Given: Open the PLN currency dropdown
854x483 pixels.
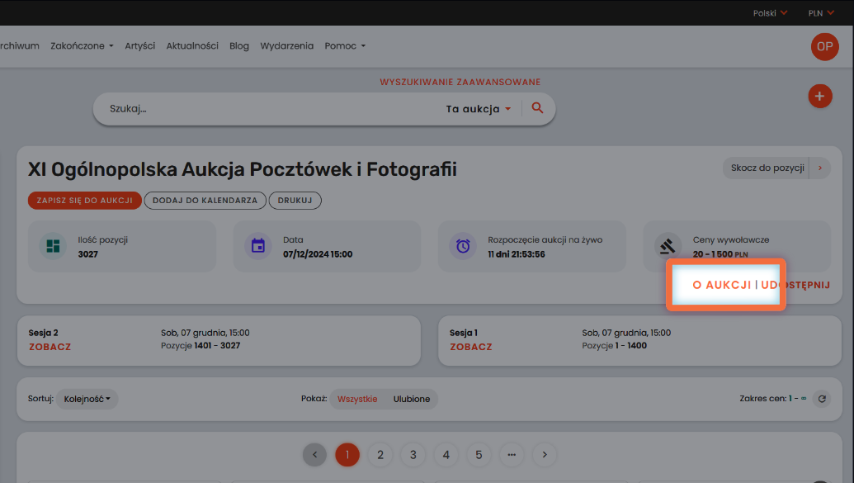Looking at the screenshot, I should (821, 13).
